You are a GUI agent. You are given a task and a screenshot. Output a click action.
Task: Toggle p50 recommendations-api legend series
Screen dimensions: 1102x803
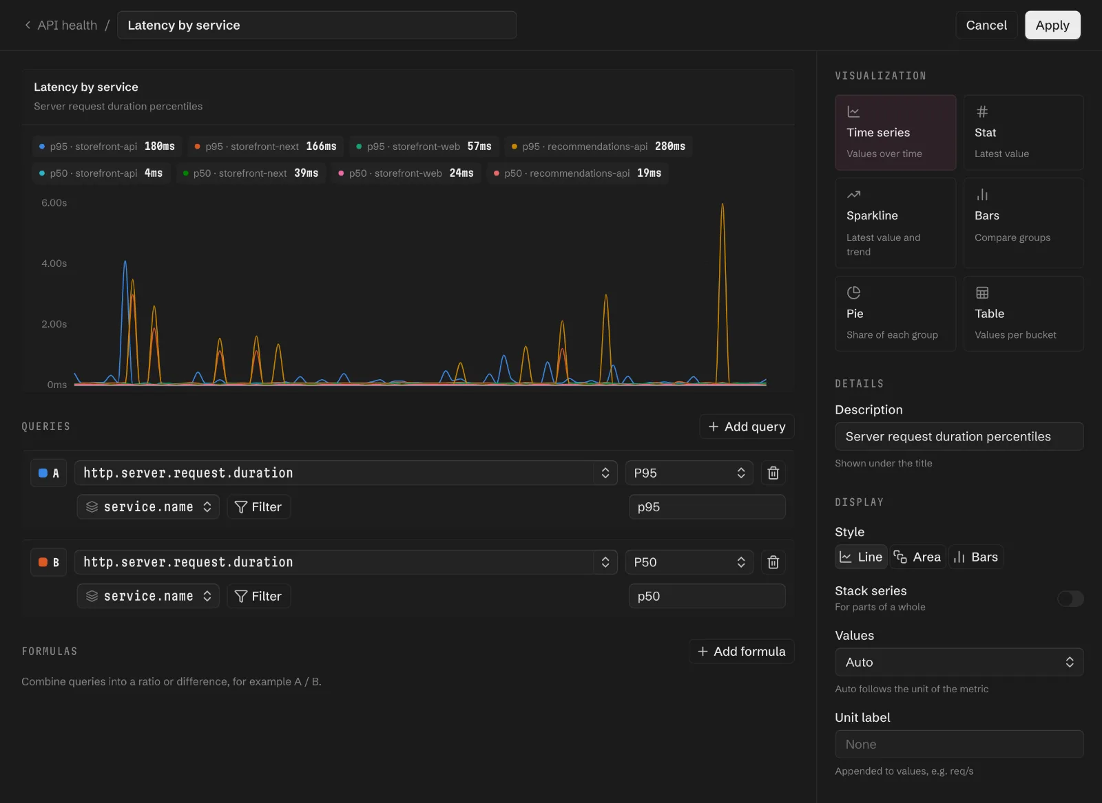point(577,173)
